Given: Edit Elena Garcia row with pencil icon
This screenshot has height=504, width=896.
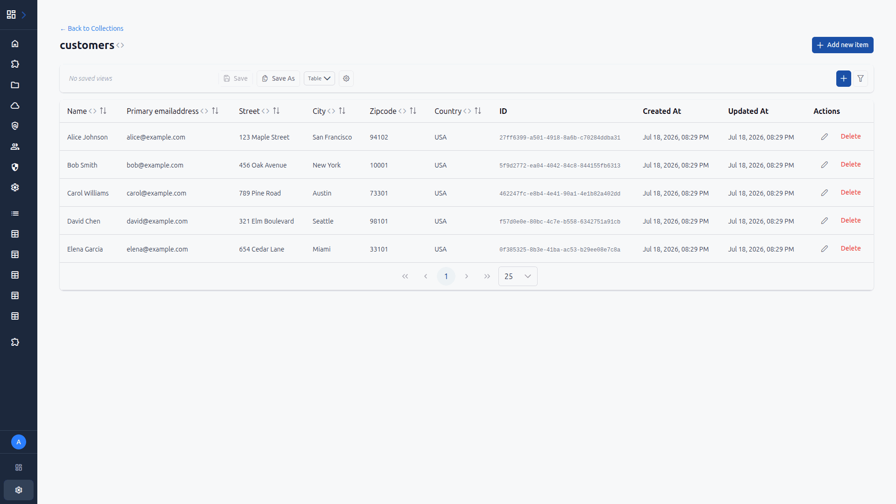Looking at the screenshot, I should 825,249.
